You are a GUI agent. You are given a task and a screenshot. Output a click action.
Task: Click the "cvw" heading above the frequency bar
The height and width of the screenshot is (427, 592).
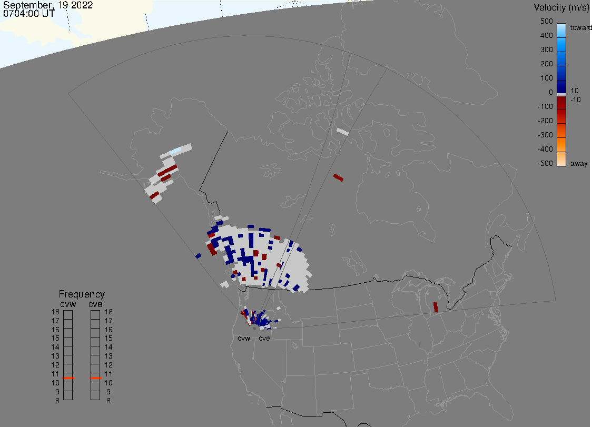coord(68,304)
